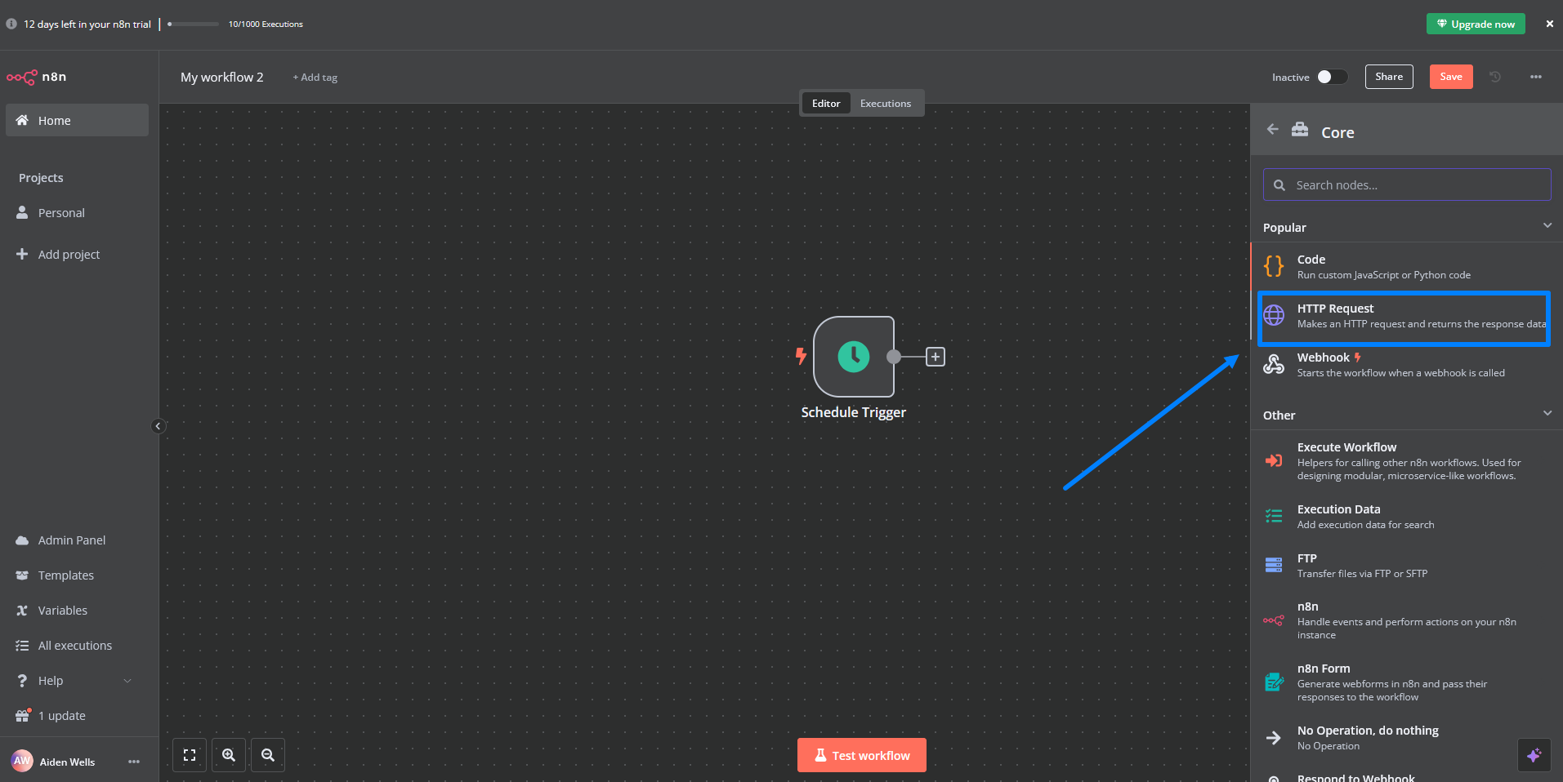
Task: Add the n8n node
Action: tap(1407, 620)
